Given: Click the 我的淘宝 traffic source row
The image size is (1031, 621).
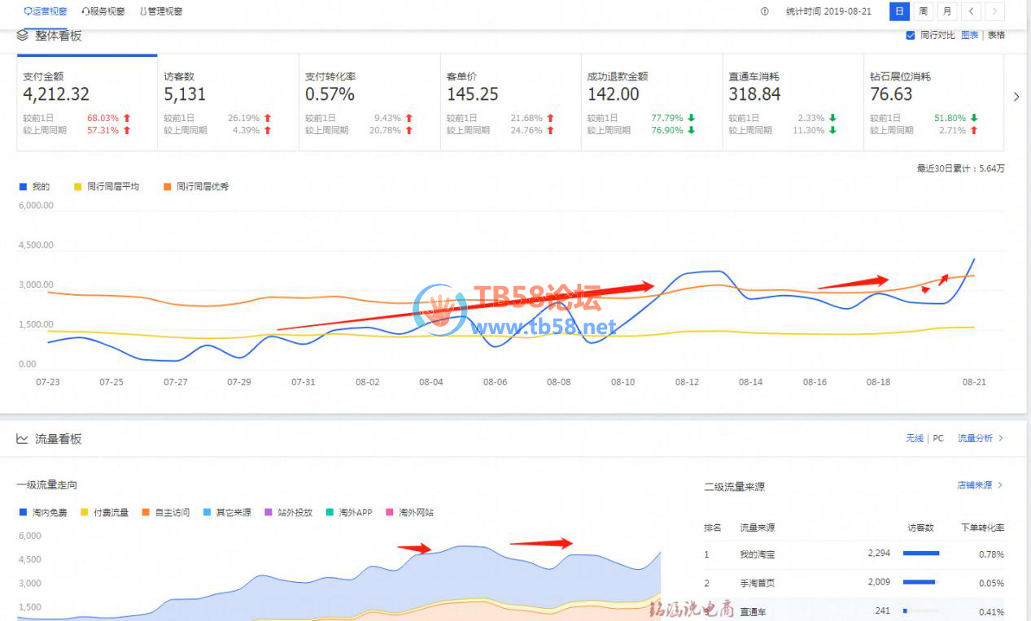Looking at the screenshot, I should point(854,554).
